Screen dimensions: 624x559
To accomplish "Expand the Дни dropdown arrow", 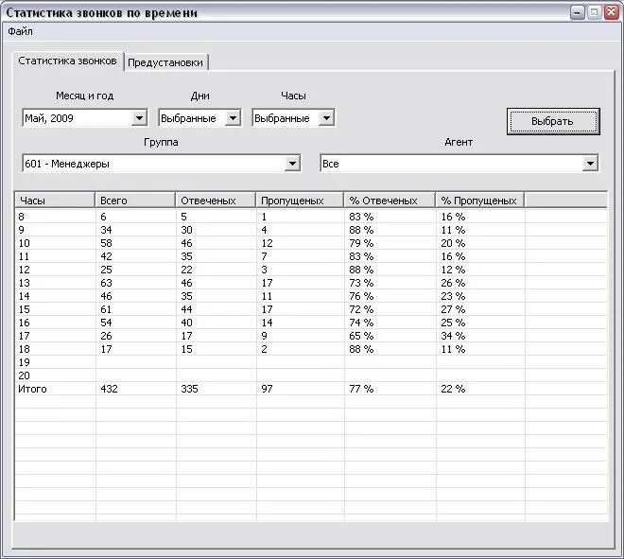I will (233, 118).
